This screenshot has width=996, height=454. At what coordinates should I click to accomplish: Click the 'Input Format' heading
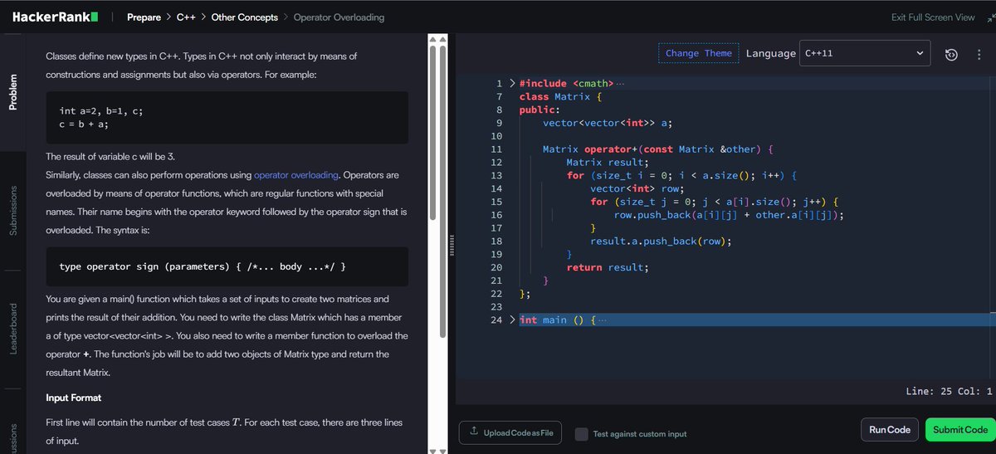pyautogui.click(x=74, y=398)
